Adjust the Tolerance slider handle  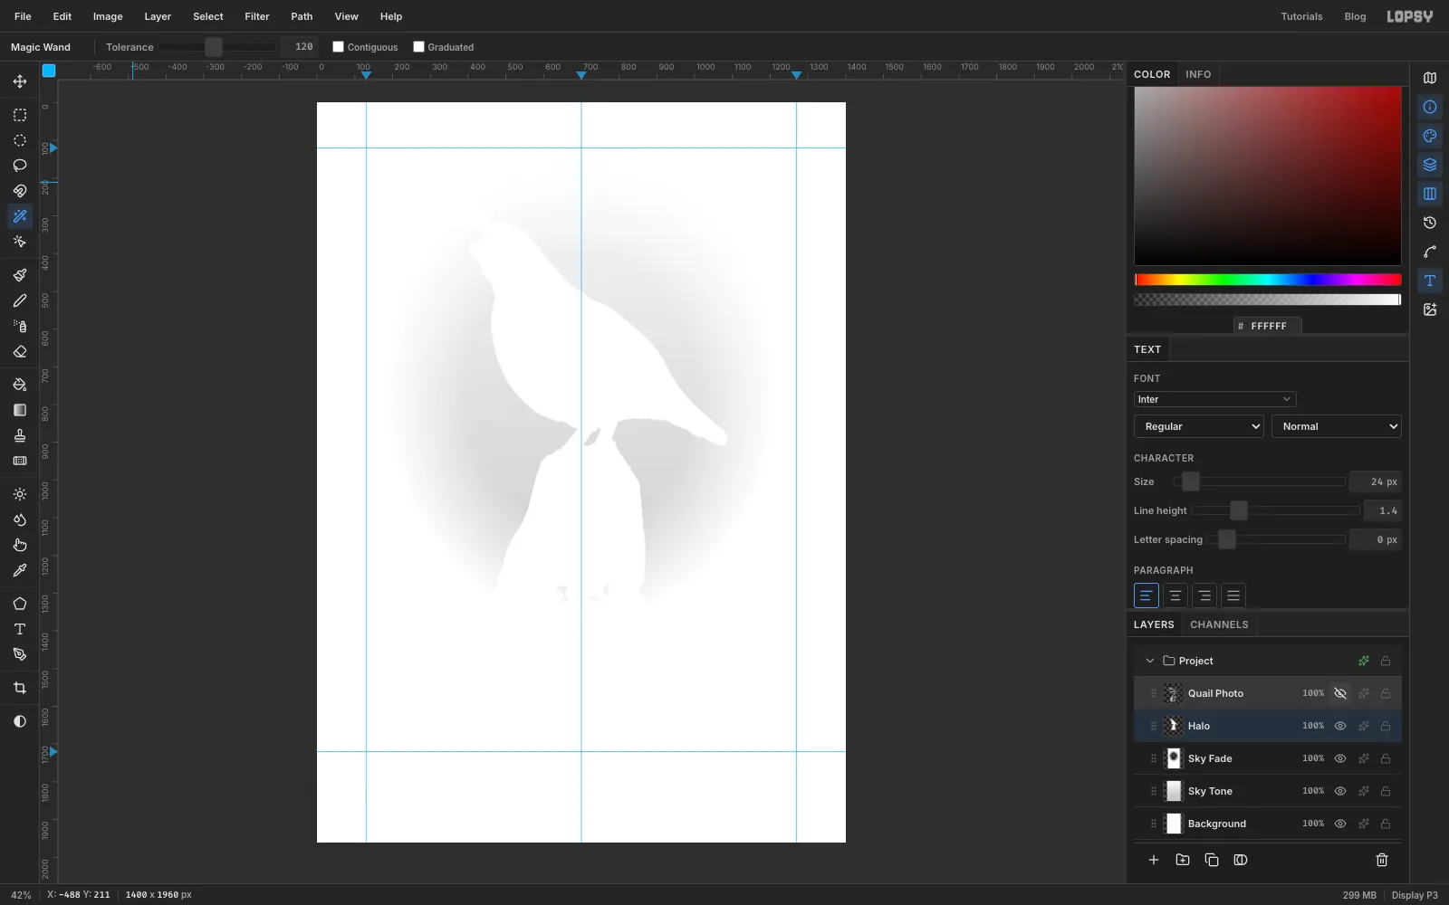point(214,47)
